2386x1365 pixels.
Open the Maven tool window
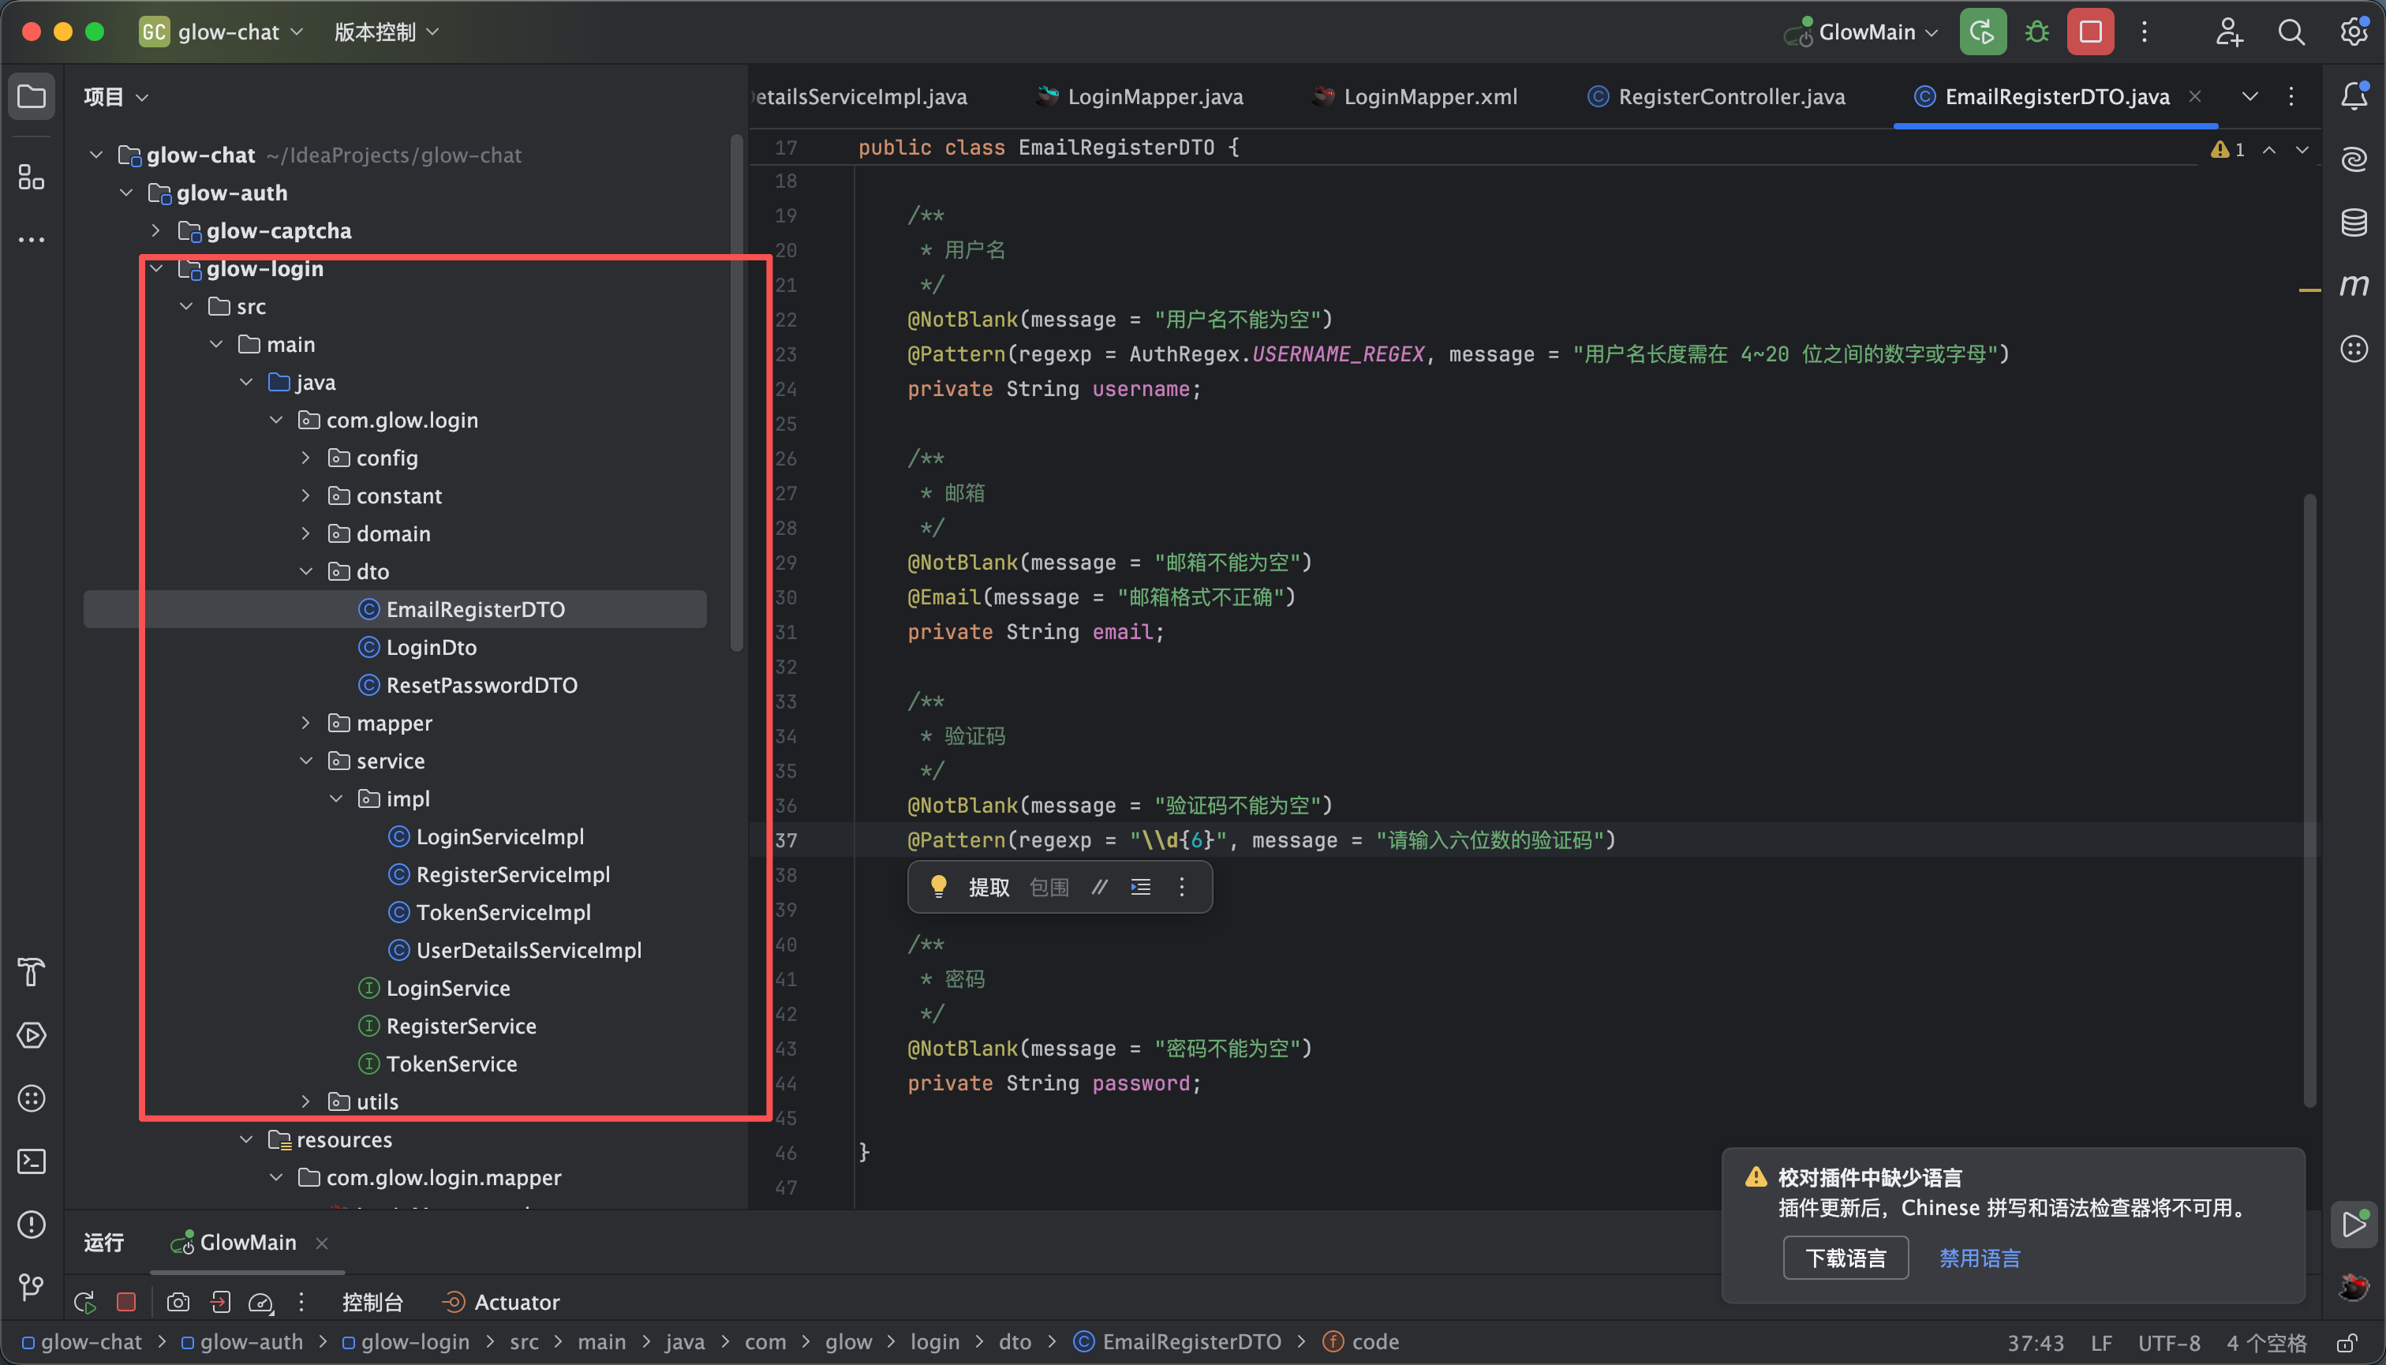[x=2353, y=285]
